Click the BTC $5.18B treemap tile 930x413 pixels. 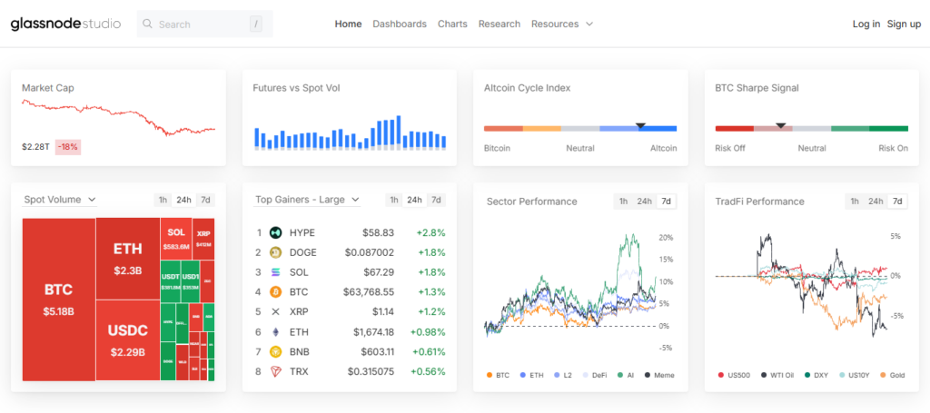point(59,300)
